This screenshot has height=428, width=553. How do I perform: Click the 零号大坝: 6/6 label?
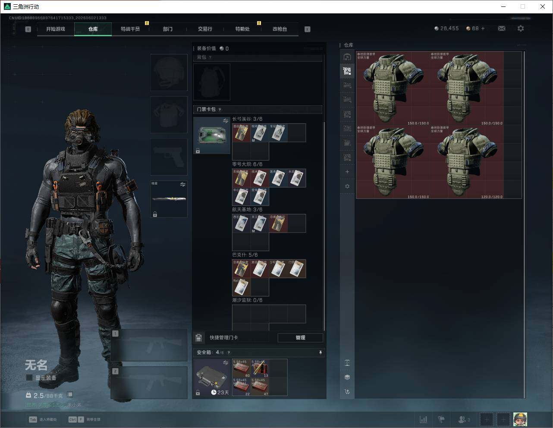[x=247, y=164]
